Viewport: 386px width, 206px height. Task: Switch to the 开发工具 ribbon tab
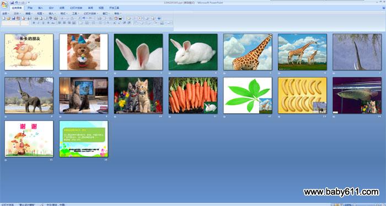(114, 8)
